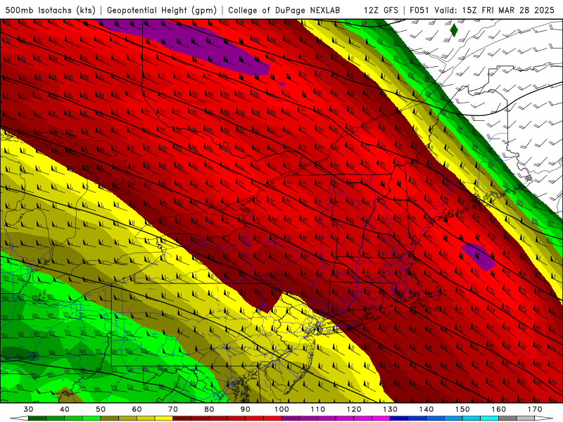Click the '40' label on the color scale
Image resolution: width=563 pixels, height=422 pixels.
tap(65, 409)
